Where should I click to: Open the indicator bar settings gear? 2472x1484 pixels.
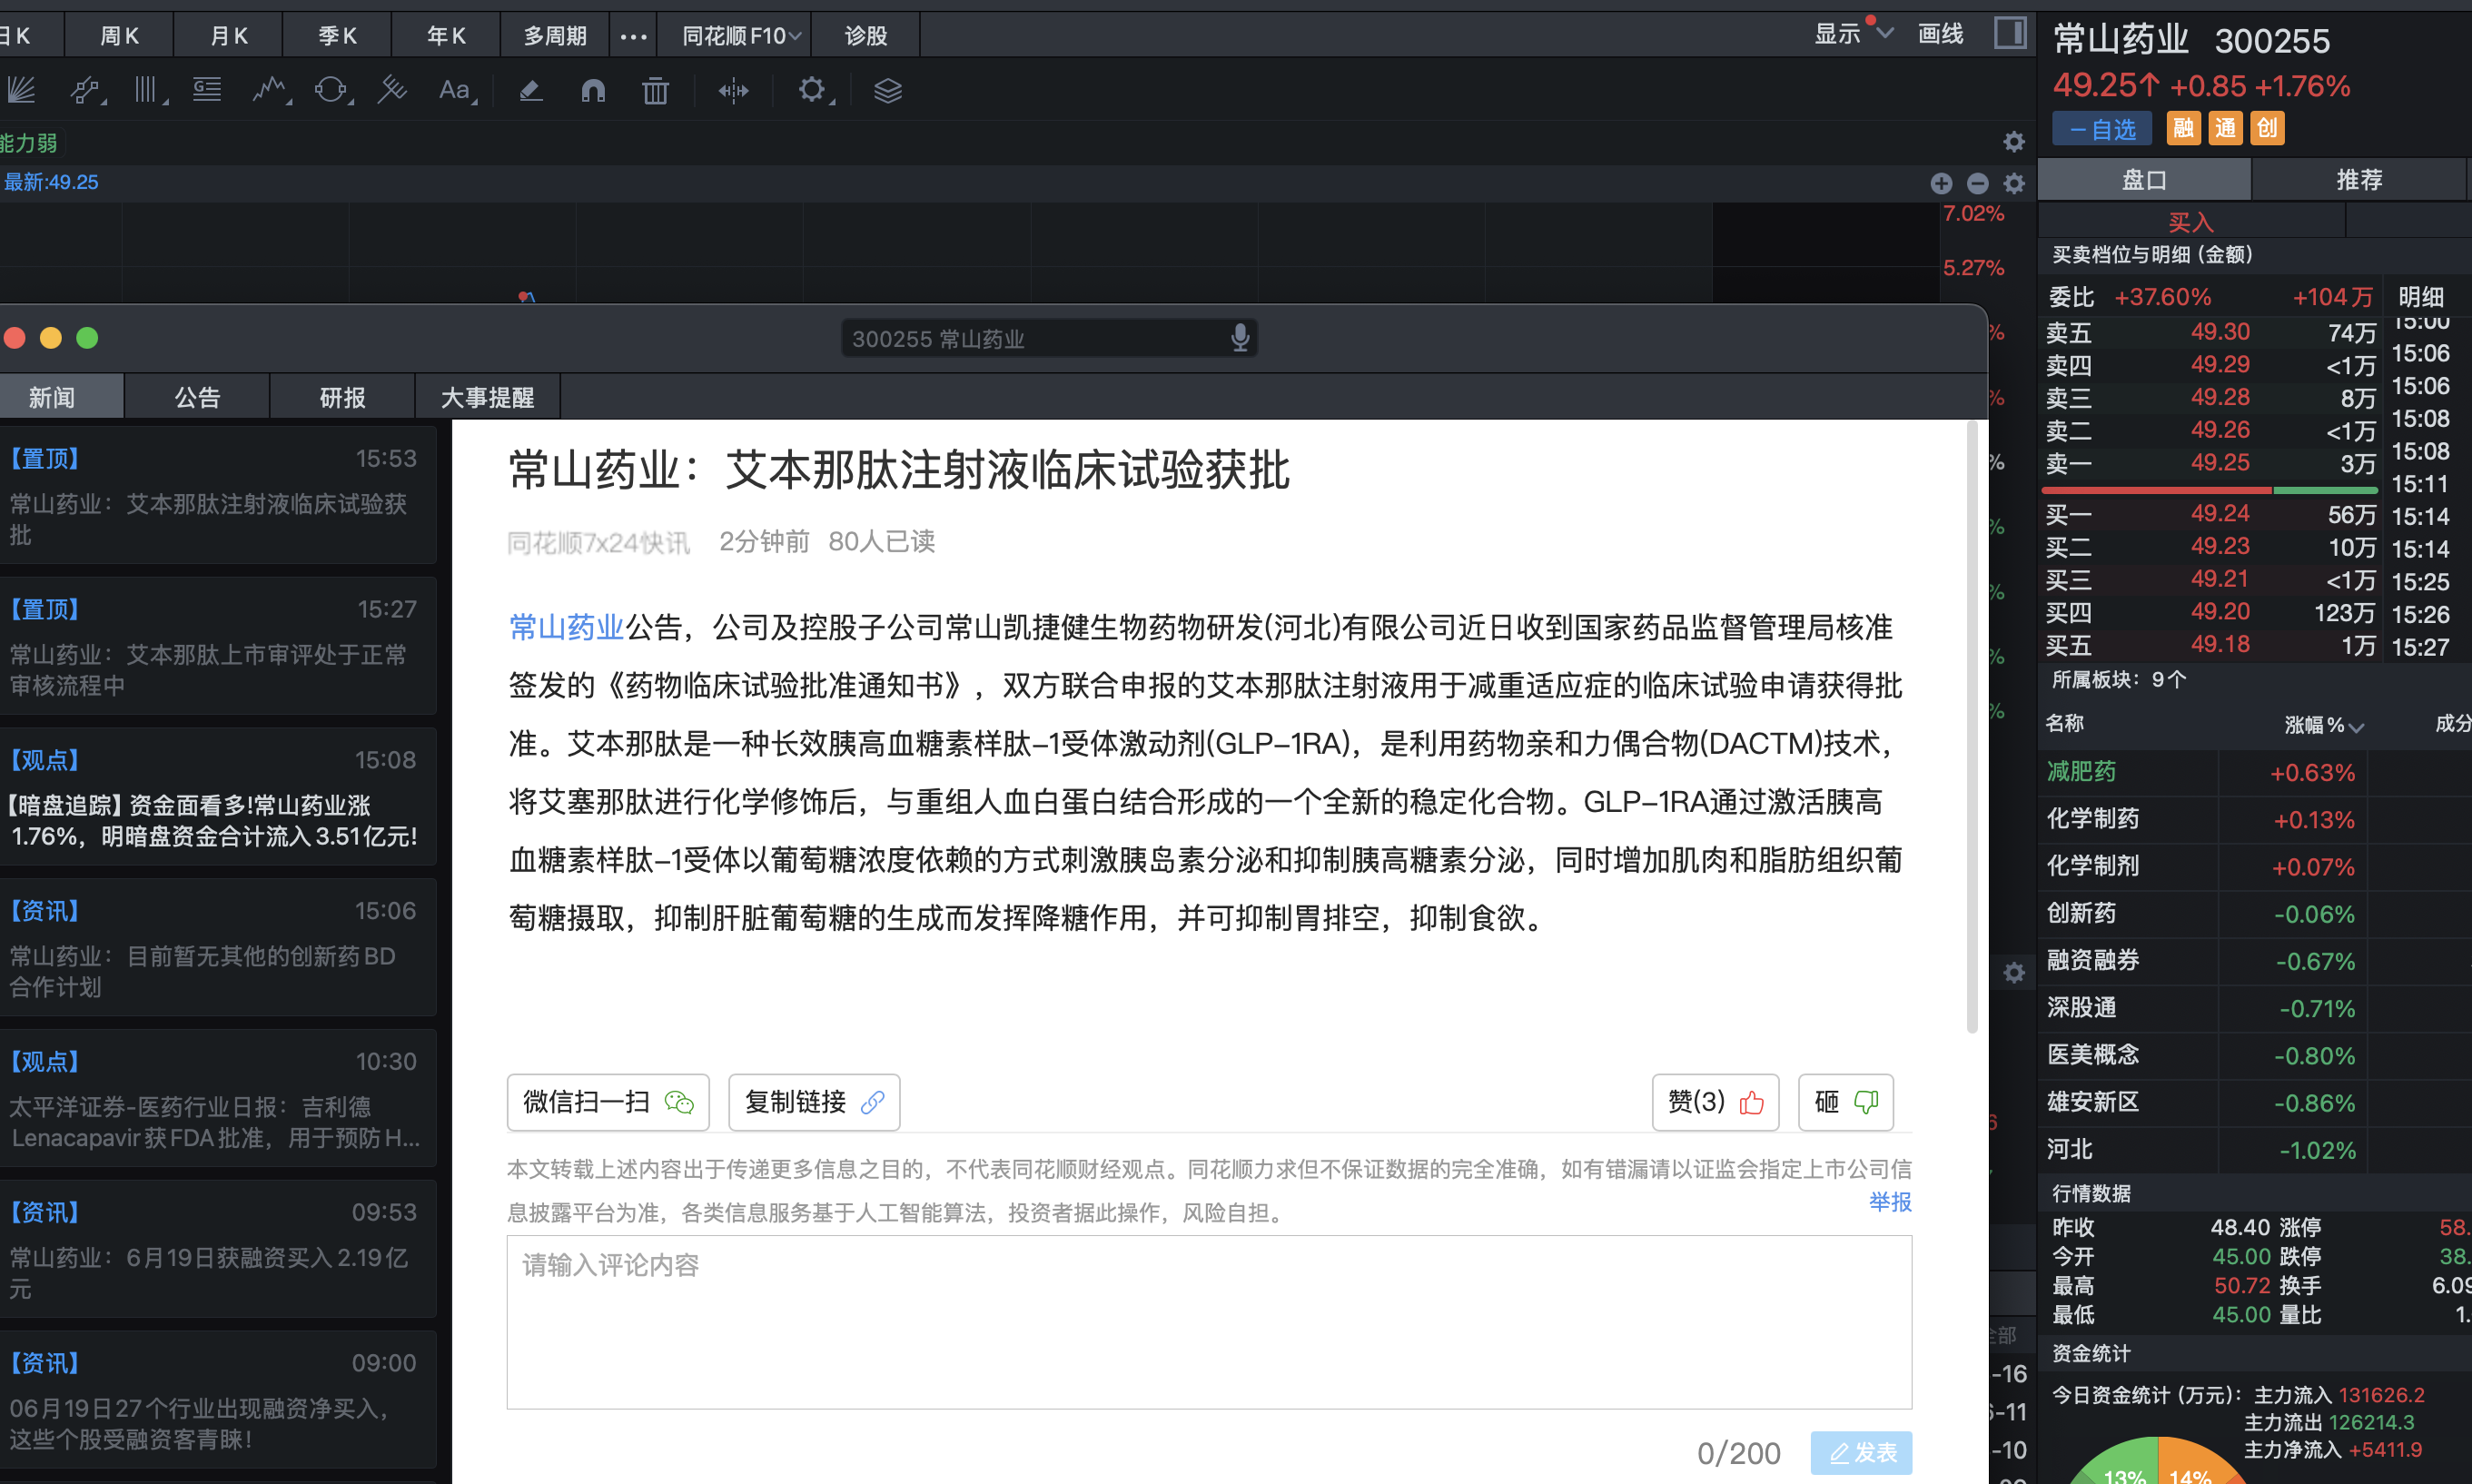[x=2014, y=183]
